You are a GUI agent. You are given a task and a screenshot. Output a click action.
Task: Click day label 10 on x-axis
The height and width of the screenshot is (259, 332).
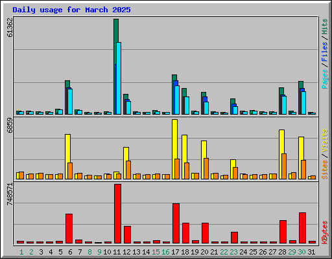(x=107, y=252)
